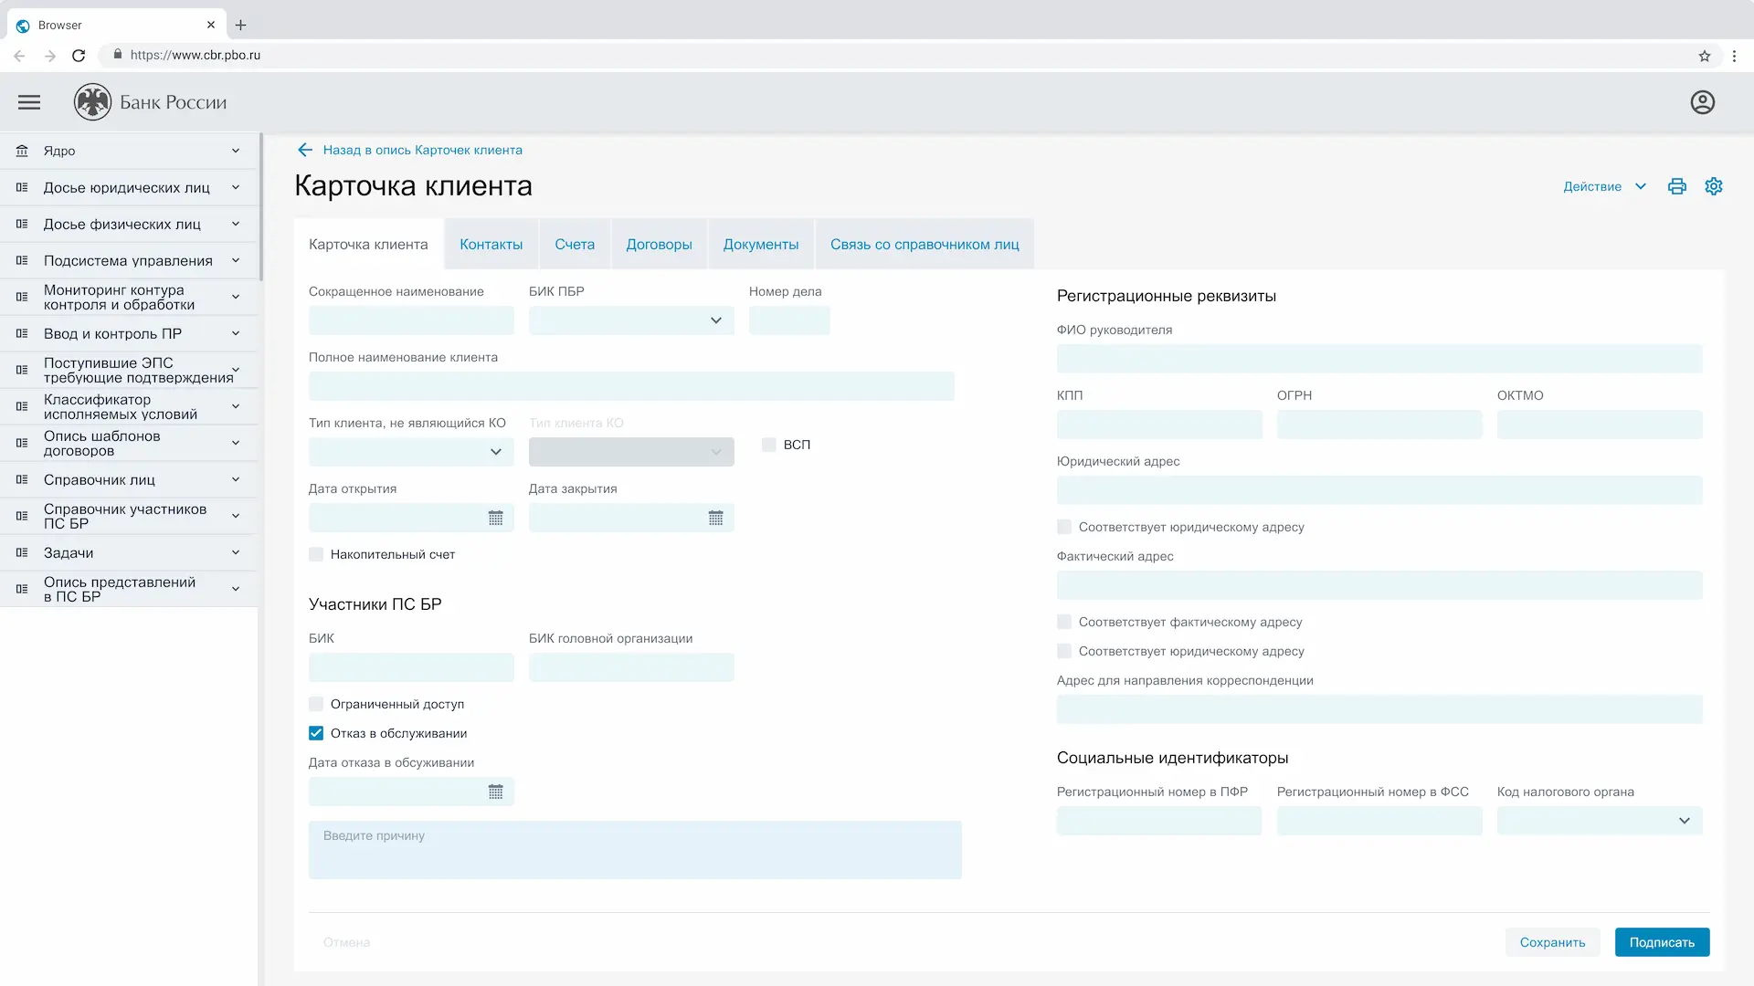This screenshot has width=1754, height=986.
Task: Switch to the Договоры tab
Action: tap(659, 244)
